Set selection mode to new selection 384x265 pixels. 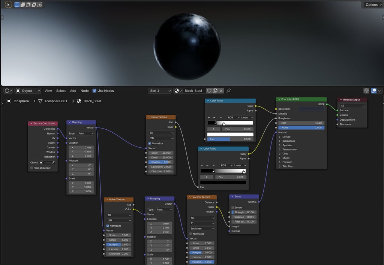coord(17,4)
